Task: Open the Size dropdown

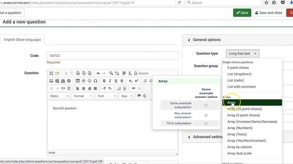Action: tap(126, 96)
